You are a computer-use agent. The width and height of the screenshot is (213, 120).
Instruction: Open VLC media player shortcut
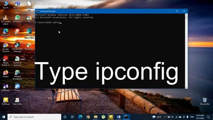[6, 20]
